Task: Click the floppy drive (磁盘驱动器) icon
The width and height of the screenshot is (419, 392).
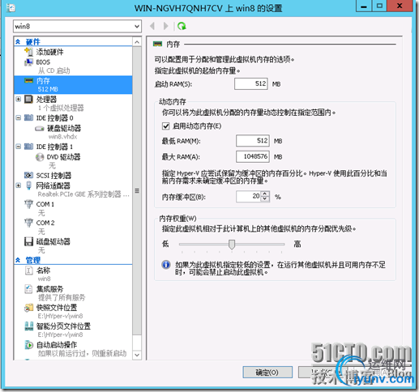Action: coord(28,241)
